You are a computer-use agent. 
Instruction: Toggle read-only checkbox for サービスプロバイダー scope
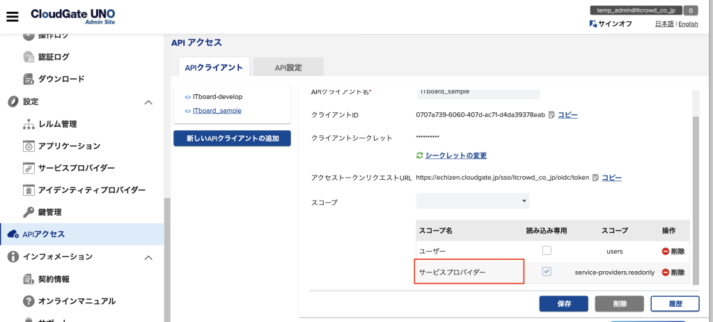pyautogui.click(x=547, y=272)
